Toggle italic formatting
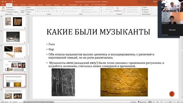The width and height of the screenshot is (183, 103). (40, 11)
